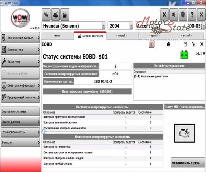Click the euro licence icon button
Viewport: 206px width, 172px height.
(174, 14)
